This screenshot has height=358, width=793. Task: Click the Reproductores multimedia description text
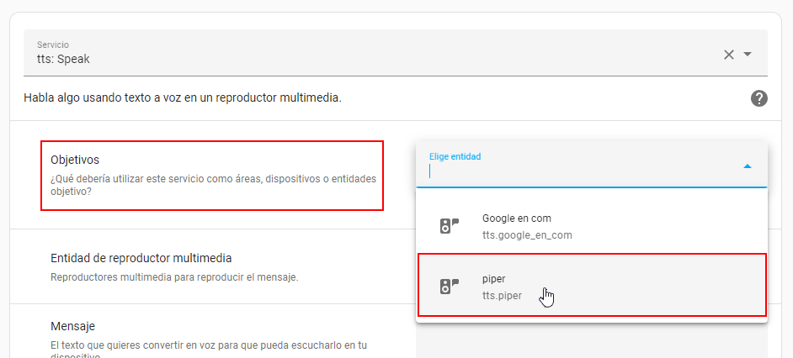coord(174,276)
